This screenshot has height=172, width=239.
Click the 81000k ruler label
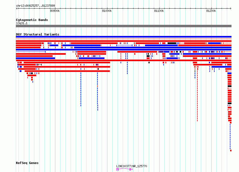pos(107,11)
